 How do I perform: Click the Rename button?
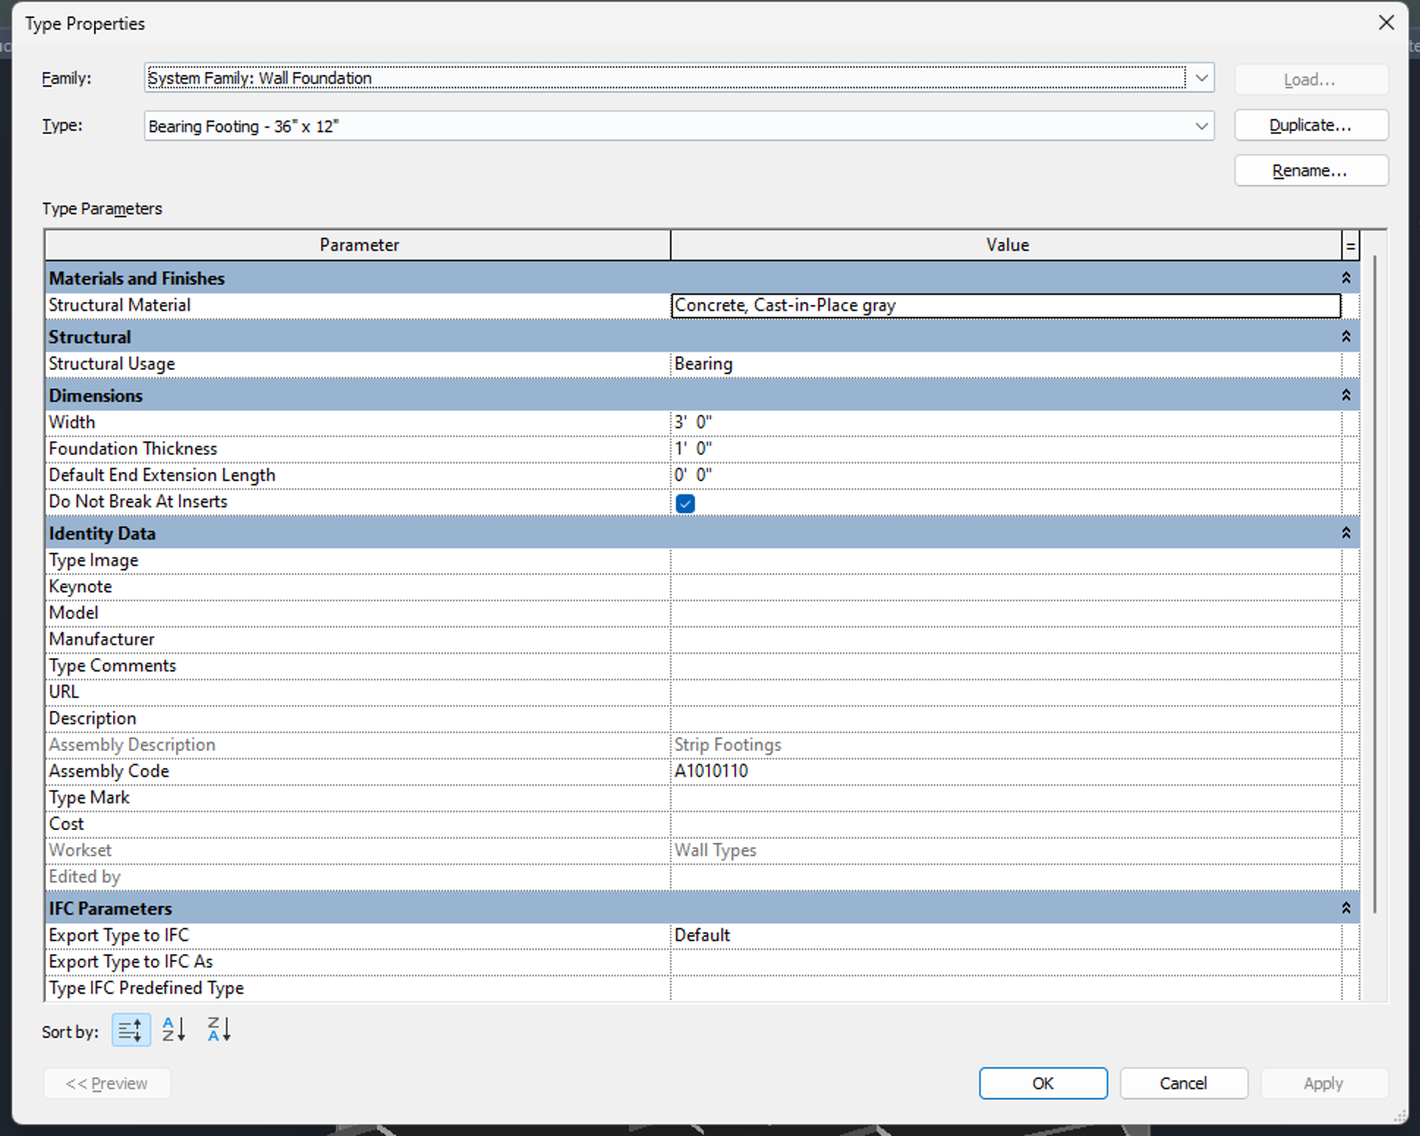[1311, 171]
